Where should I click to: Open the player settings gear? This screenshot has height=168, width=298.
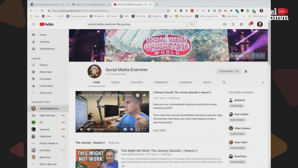(x=131, y=129)
